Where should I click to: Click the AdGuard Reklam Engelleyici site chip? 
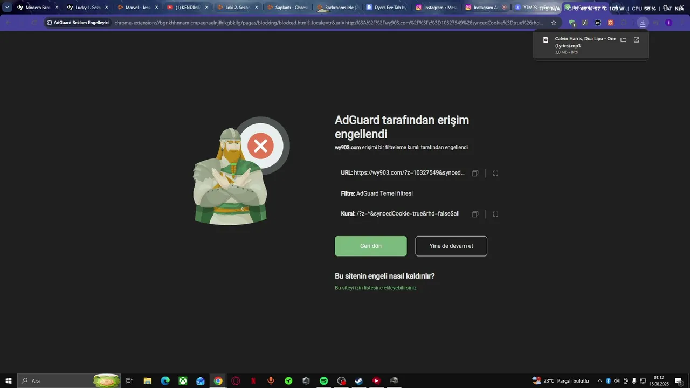click(x=78, y=23)
